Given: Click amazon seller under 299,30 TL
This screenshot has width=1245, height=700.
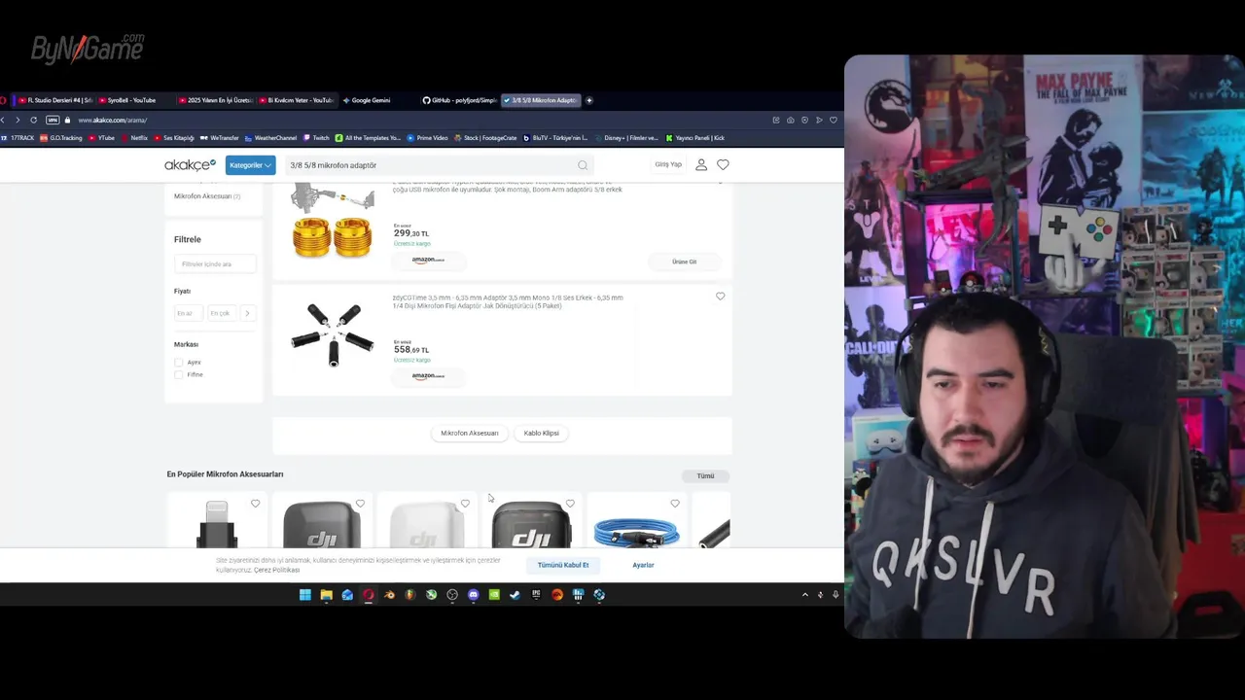Looking at the screenshot, I should (428, 260).
